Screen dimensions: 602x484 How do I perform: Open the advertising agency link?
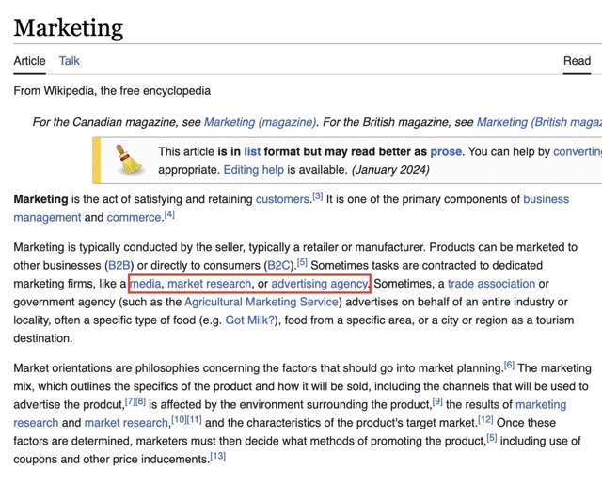(x=319, y=284)
